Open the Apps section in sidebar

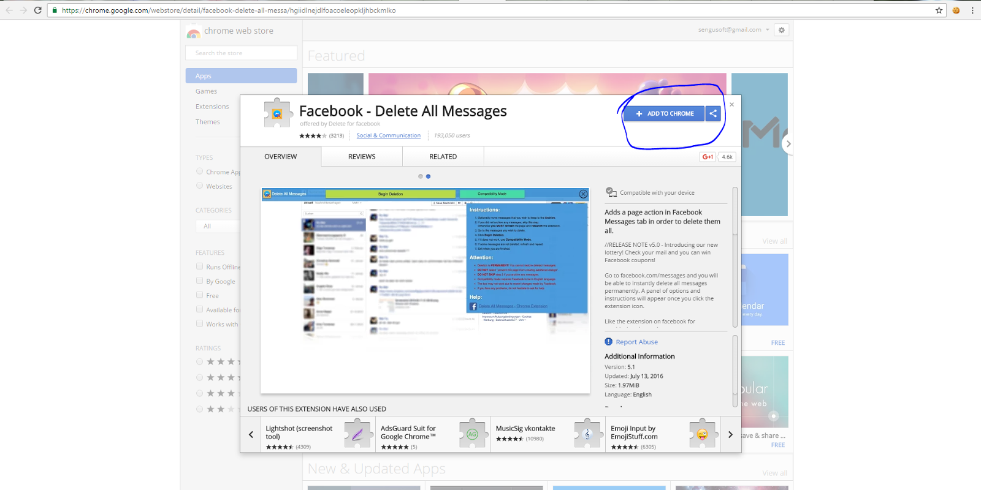241,76
